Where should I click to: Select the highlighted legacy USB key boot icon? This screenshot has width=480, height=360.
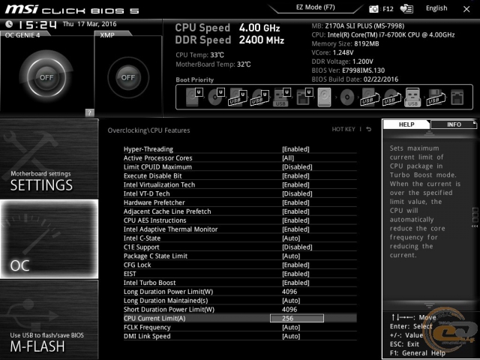click(412, 97)
